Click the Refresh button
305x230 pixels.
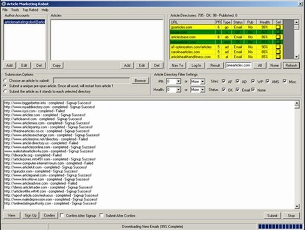pyautogui.click(x=292, y=65)
